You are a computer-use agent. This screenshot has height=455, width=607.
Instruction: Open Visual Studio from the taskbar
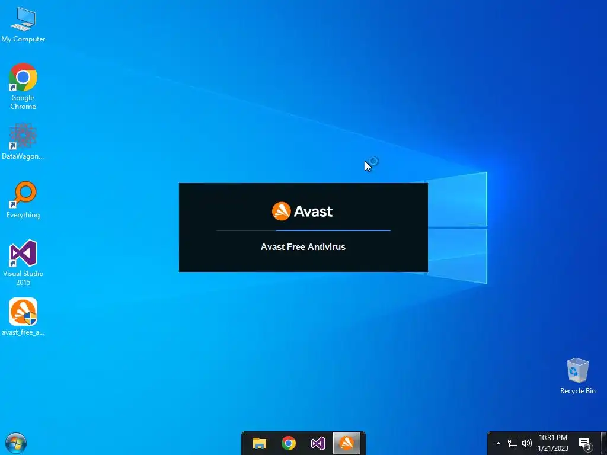(x=318, y=443)
